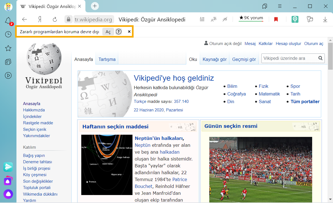
Task: Open the feedback thumbs icon
Action: pos(310,19)
